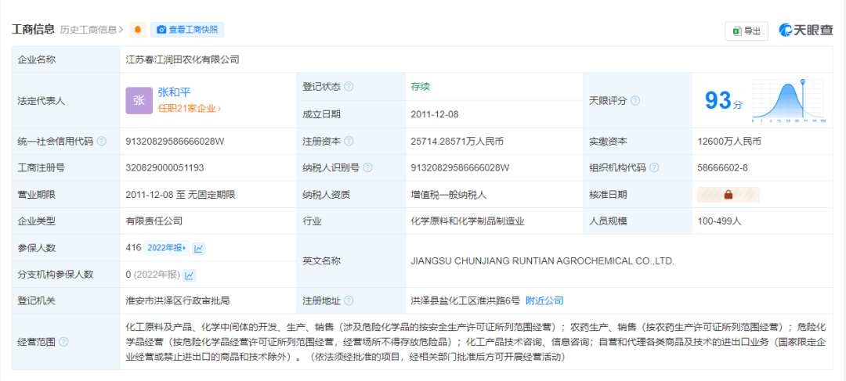The image size is (846, 381).
Task: Open trend chart icon for 分支机构参保人数
Action: (x=190, y=275)
